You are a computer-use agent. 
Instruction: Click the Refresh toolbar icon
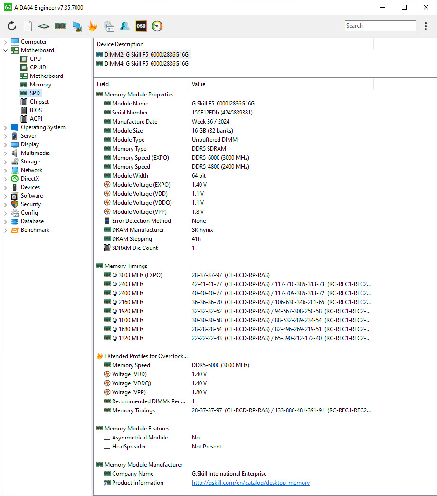[12, 26]
